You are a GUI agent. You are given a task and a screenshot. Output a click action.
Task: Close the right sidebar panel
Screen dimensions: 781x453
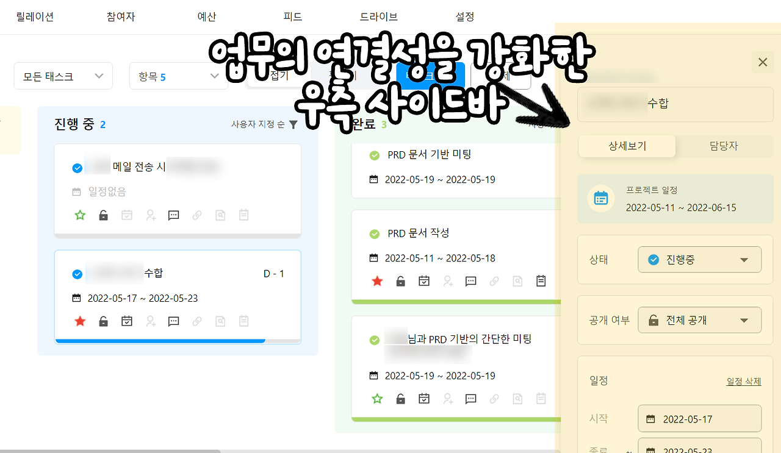coord(762,62)
